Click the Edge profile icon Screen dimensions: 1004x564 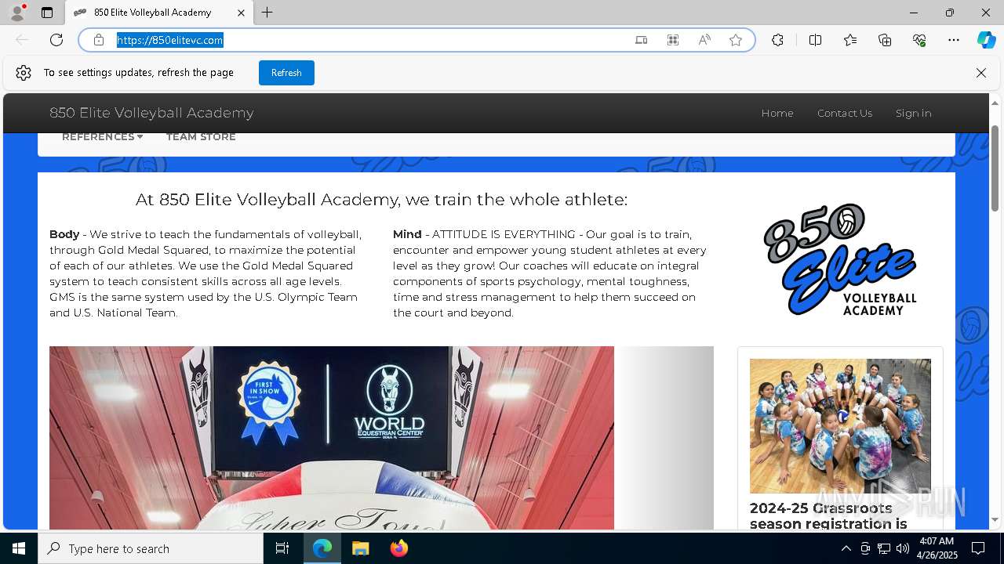[17, 13]
